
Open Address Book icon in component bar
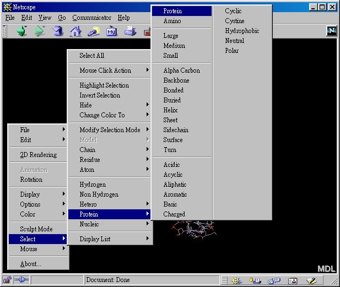(x=293, y=281)
